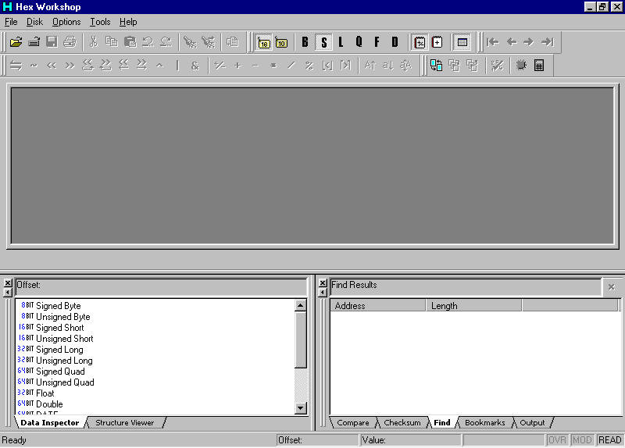Switch to the Checksum tab

click(x=402, y=423)
